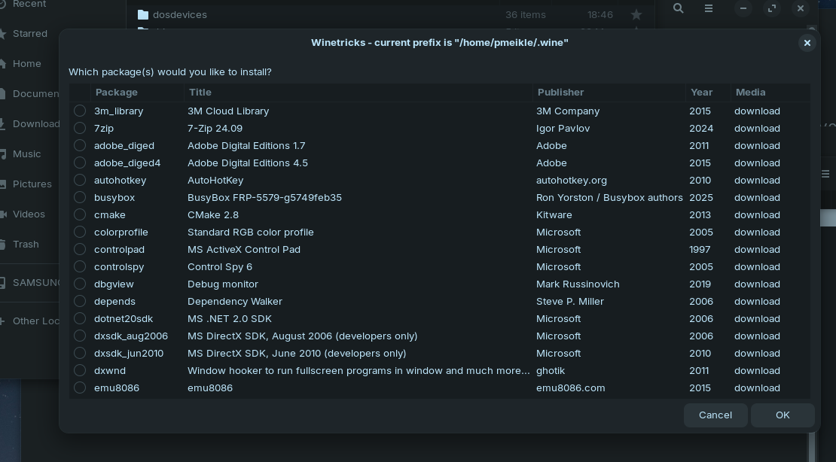Select depends radio button
Image resolution: width=836 pixels, height=462 pixels.
point(80,301)
